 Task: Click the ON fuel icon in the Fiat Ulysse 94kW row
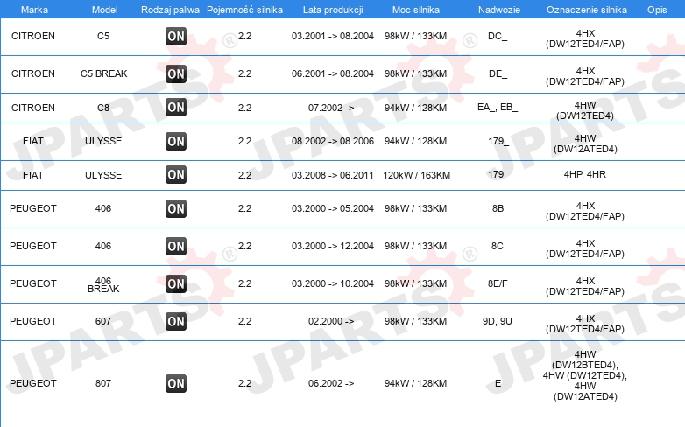point(176,141)
